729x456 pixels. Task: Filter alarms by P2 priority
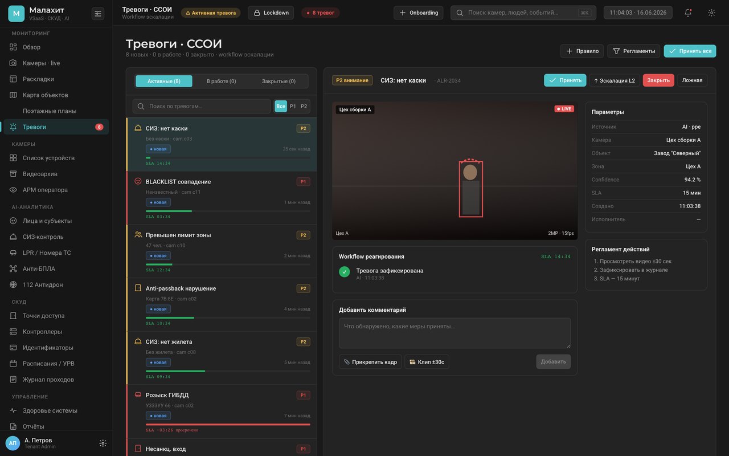click(304, 107)
